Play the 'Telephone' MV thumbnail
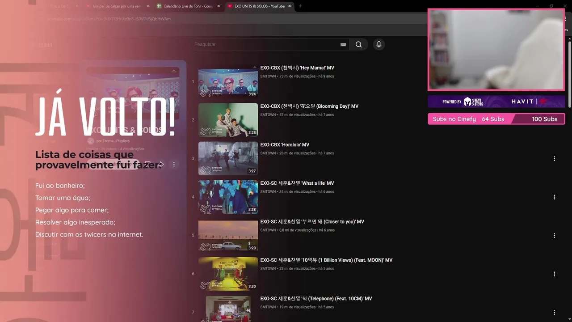Viewport: 572px width, 322px height. coord(228,309)
